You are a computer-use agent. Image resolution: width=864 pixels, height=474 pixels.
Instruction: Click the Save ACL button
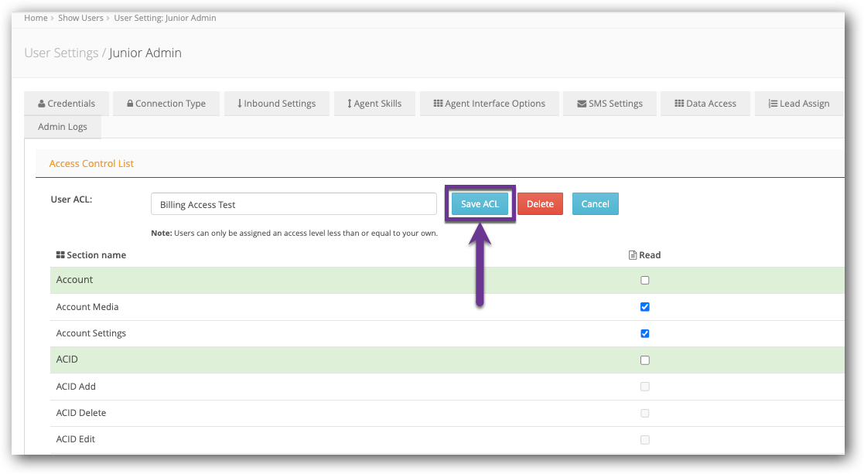click(x=480, y=204)
